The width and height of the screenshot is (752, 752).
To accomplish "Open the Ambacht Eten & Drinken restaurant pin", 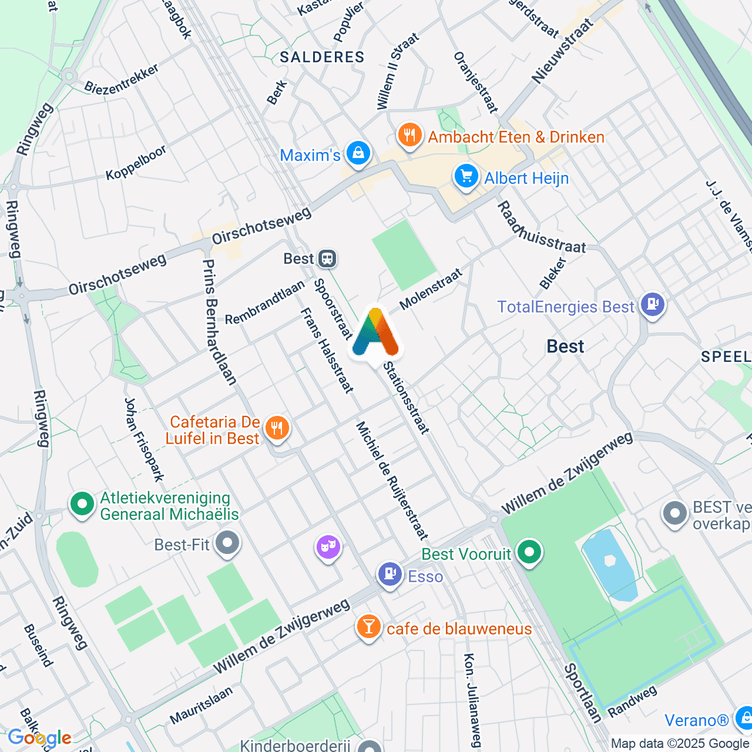I will 410,136.
